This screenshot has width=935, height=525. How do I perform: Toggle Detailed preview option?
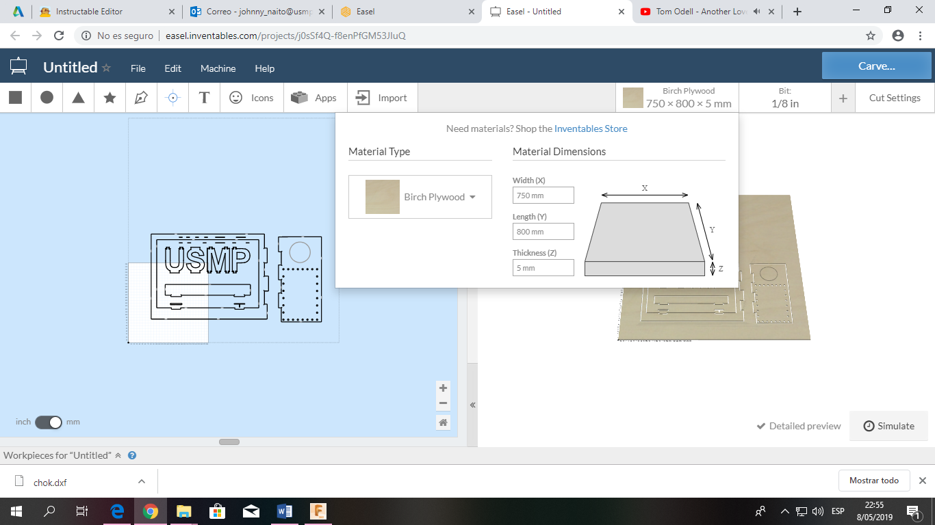(799, 426)
